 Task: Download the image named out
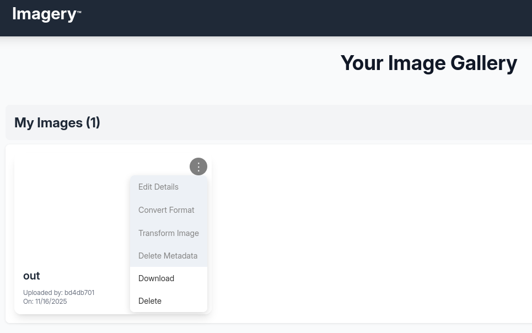click(156, 278)
